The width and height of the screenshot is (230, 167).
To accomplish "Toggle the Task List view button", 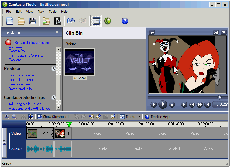I will point(96,21).
